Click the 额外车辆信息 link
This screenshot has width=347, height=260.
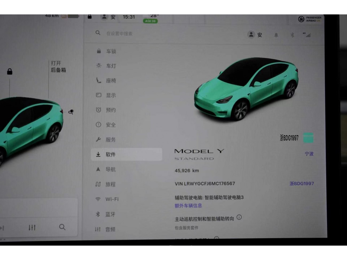pos(188,206)
